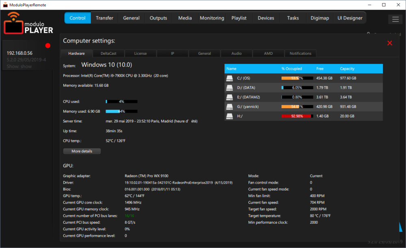This screenshot has height=248, width=406.
Task: Open the hamburger menu button
Action: (x=395, y=19)
